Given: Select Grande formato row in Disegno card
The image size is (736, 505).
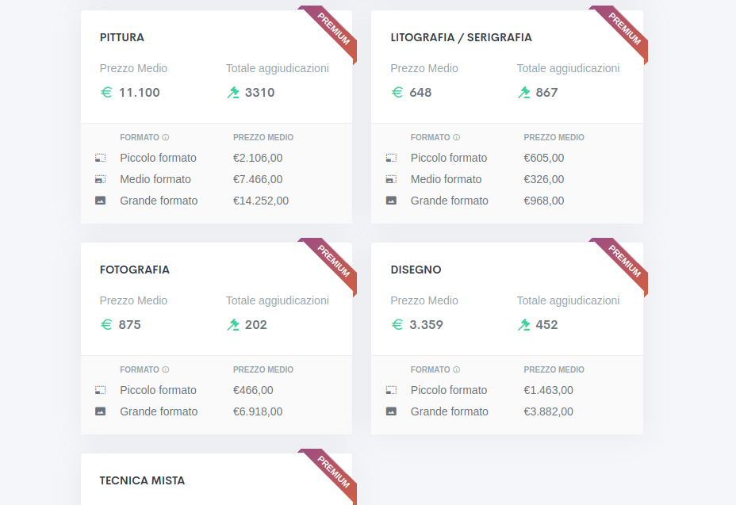Looking at the screenshot, I should pyautogui.click(x=507, y=411).
